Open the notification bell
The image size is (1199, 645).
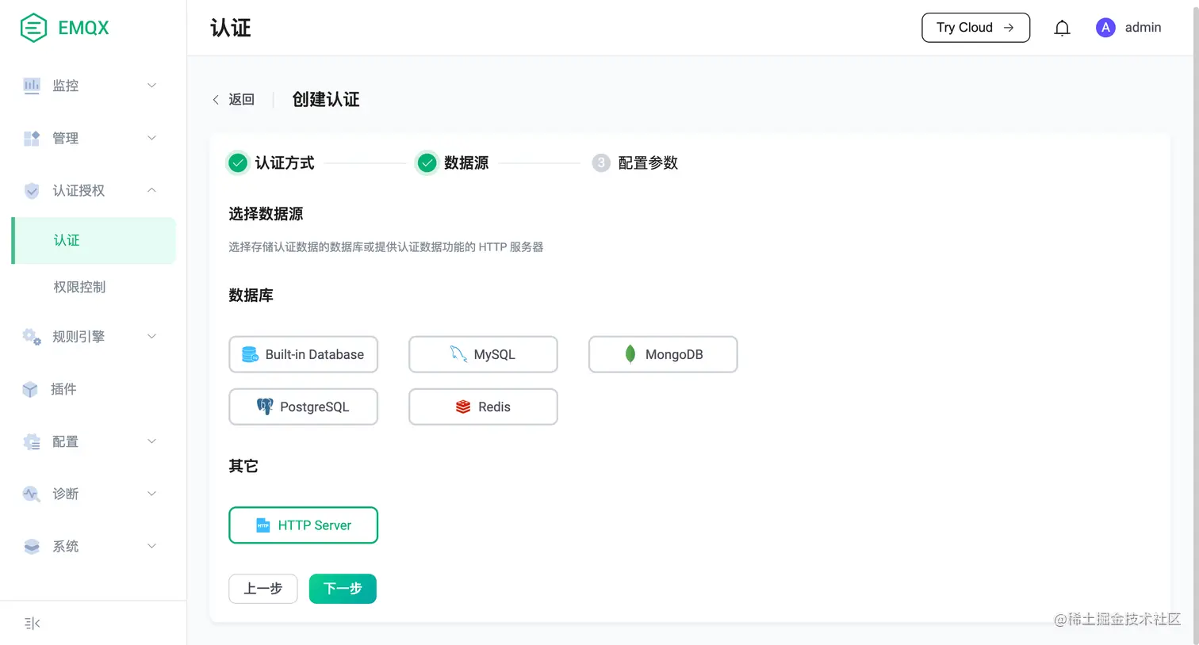click(x=1062, y=27)
